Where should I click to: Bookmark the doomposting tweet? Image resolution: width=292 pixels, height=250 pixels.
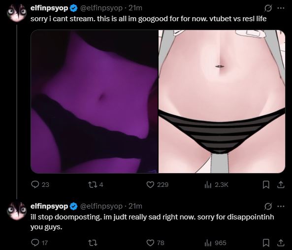click(x=266, y=243)
